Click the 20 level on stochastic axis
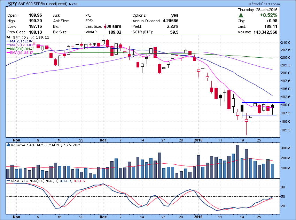 [x=283, y=206]
